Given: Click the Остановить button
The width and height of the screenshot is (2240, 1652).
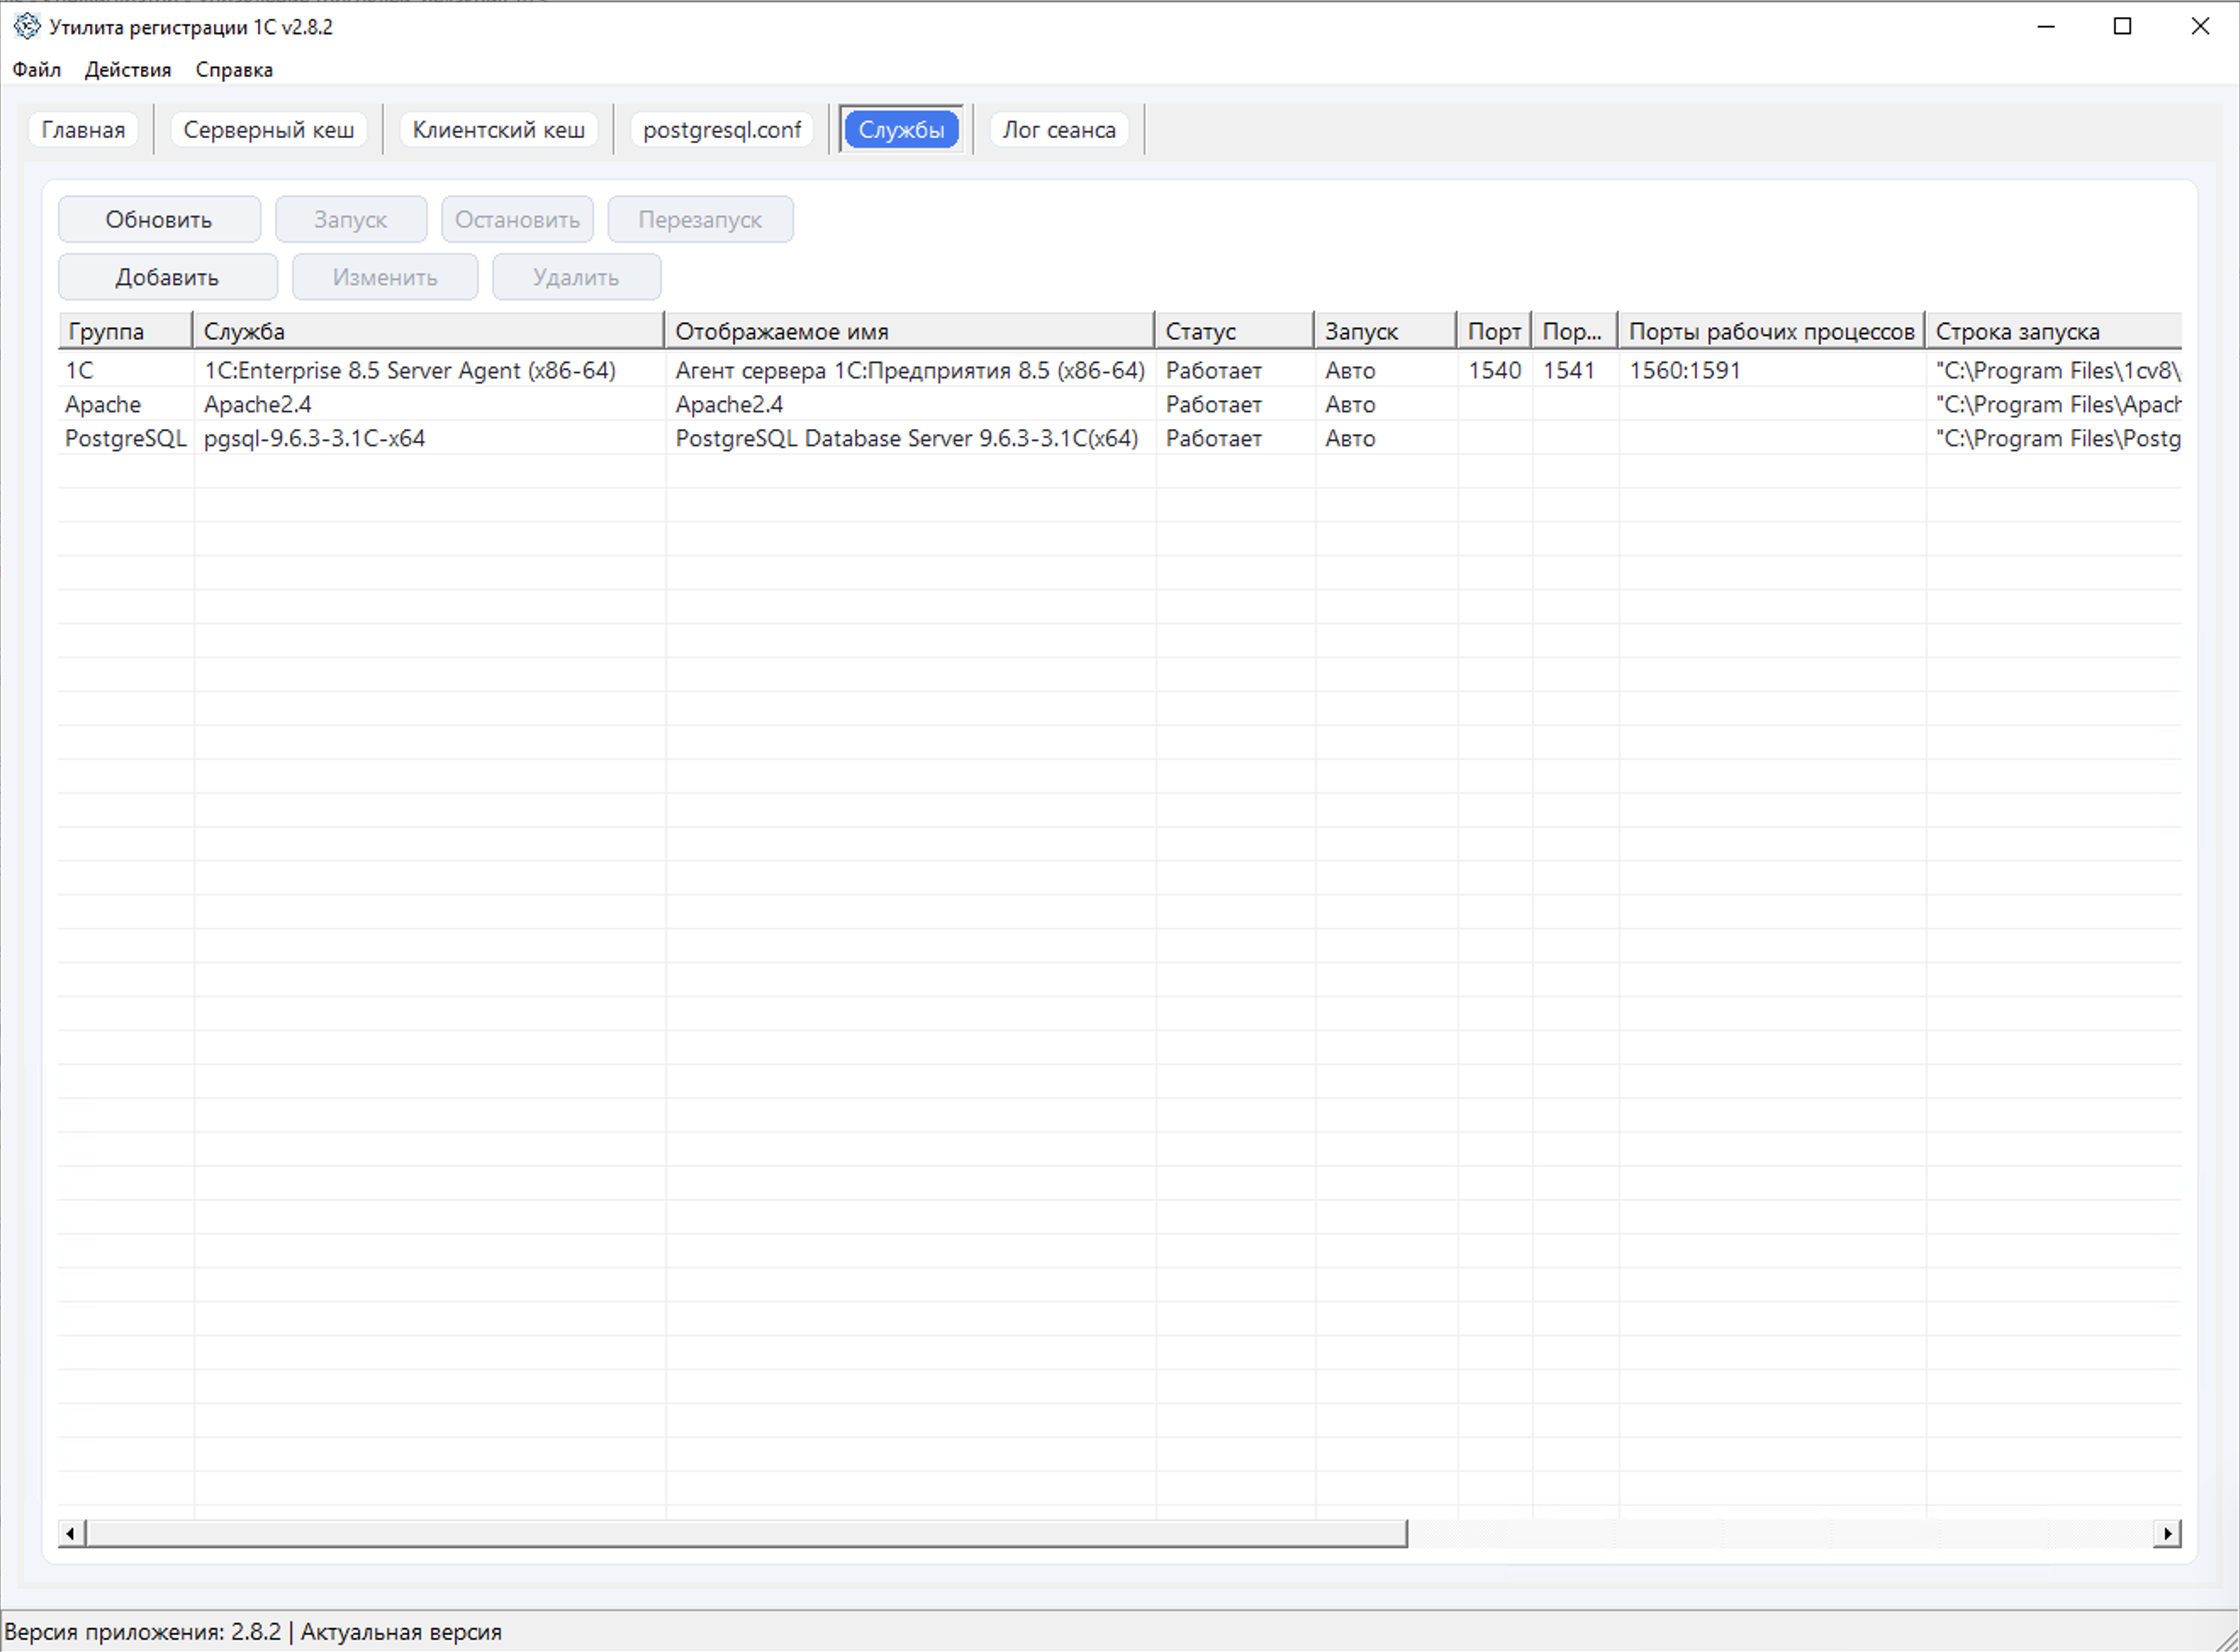Looking at the screenshot, I should coord(518,219).
